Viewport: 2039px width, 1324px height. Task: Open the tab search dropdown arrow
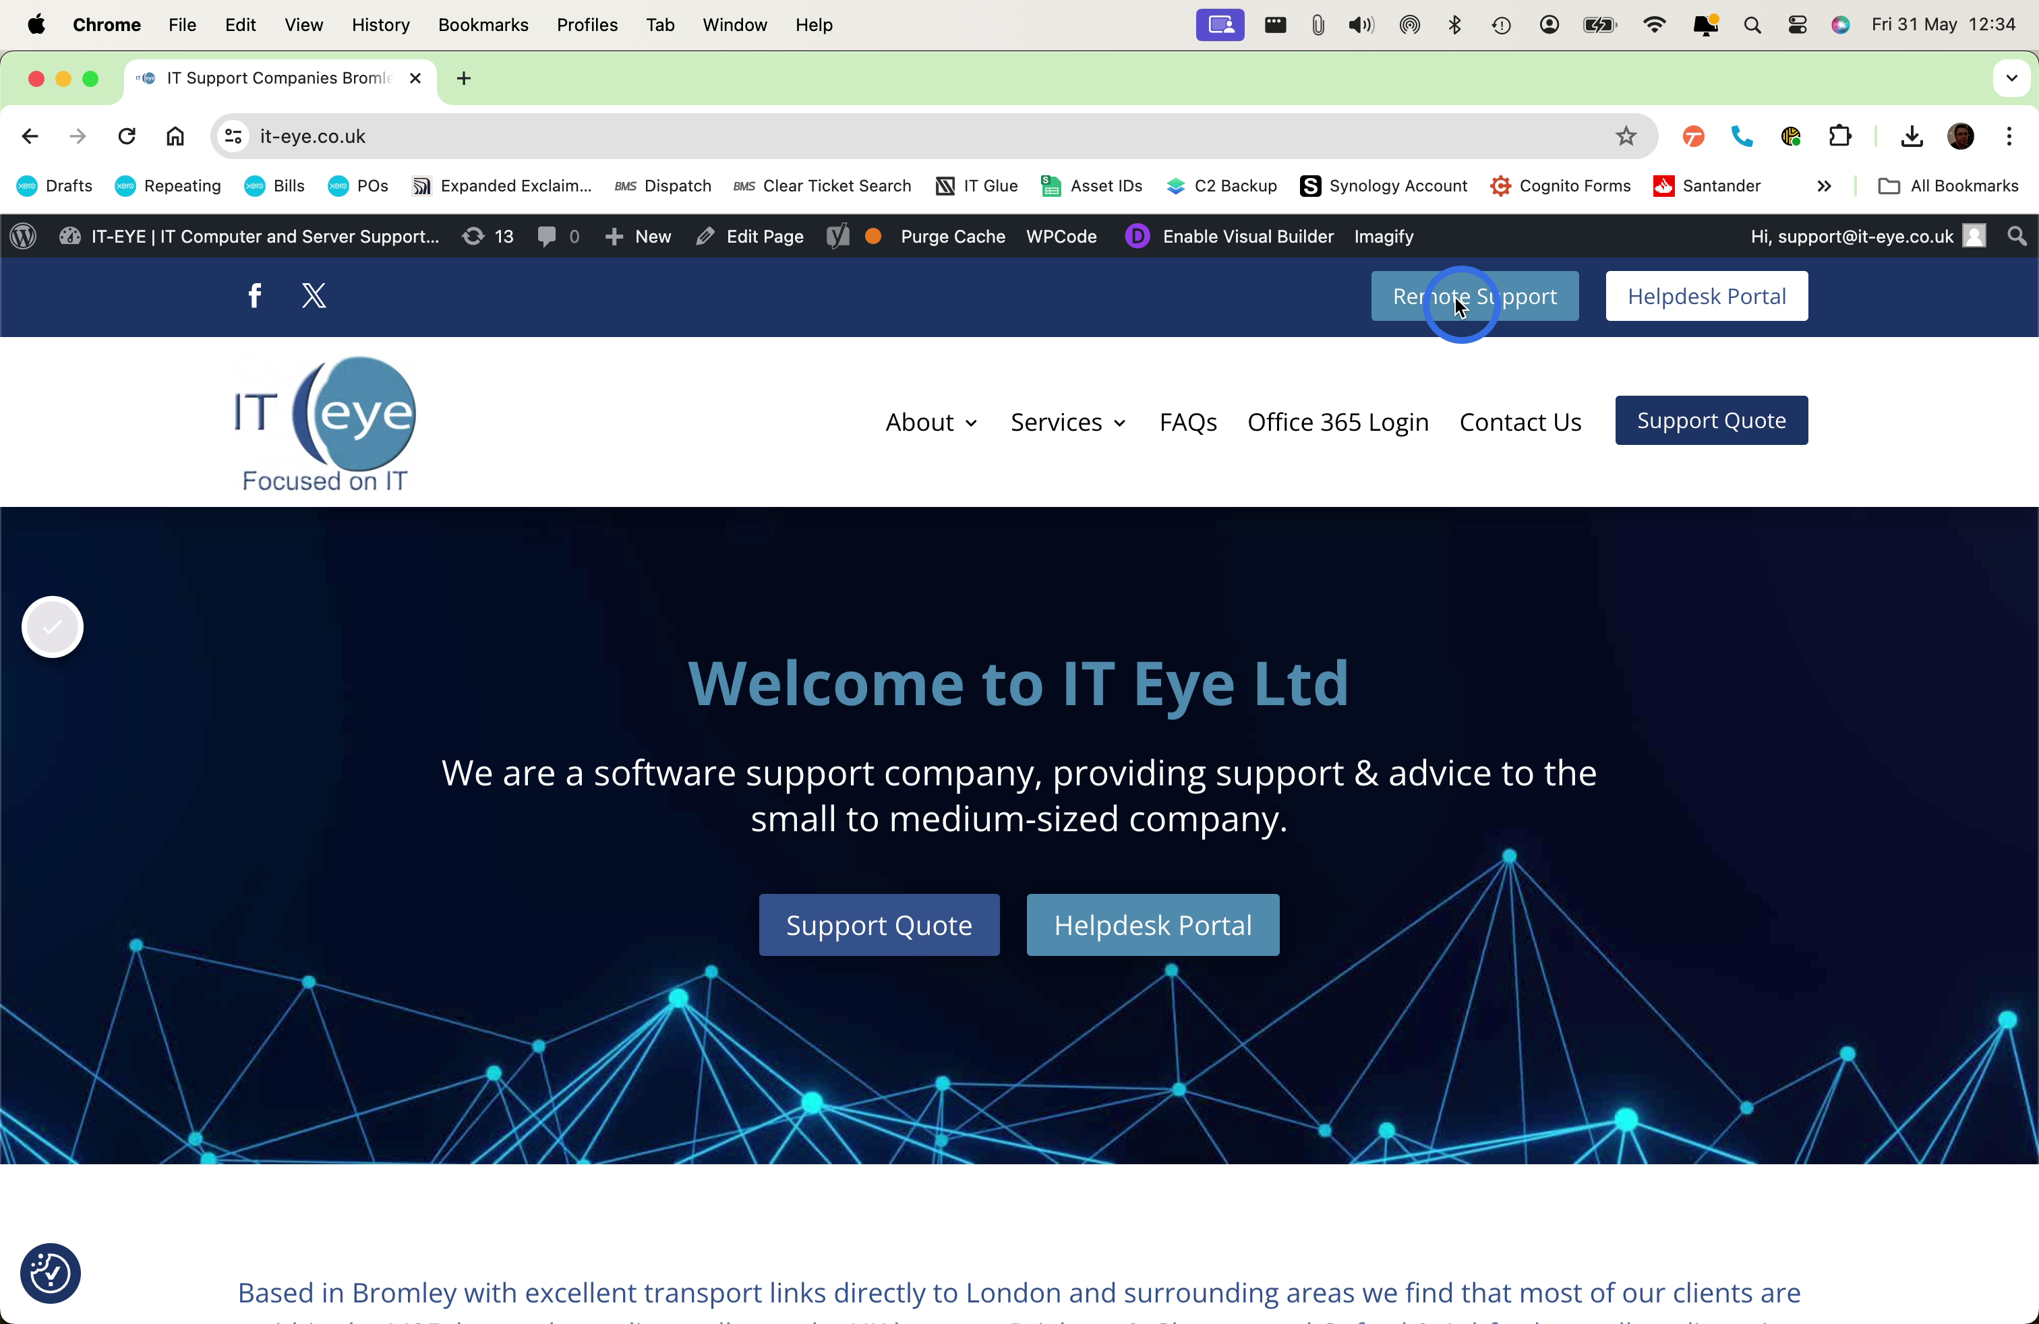2011,78
